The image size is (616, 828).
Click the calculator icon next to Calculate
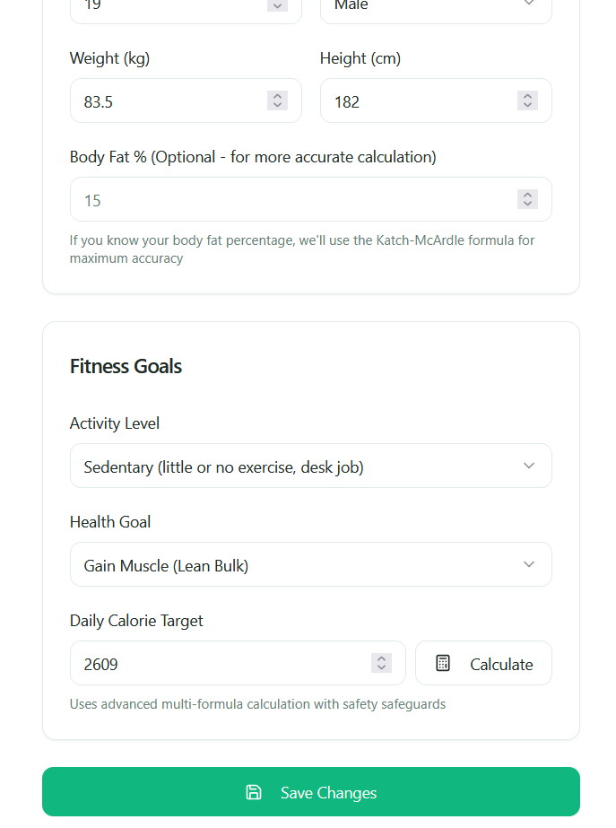tap(443, 663)
